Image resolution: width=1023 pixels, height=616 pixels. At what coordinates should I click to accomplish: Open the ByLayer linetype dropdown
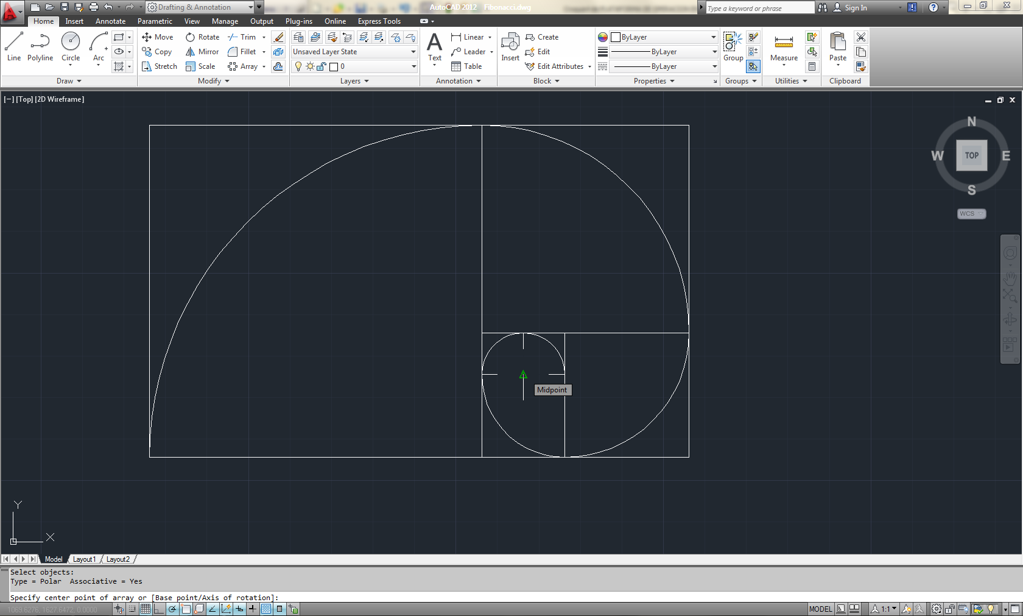(x=664, y=66)
